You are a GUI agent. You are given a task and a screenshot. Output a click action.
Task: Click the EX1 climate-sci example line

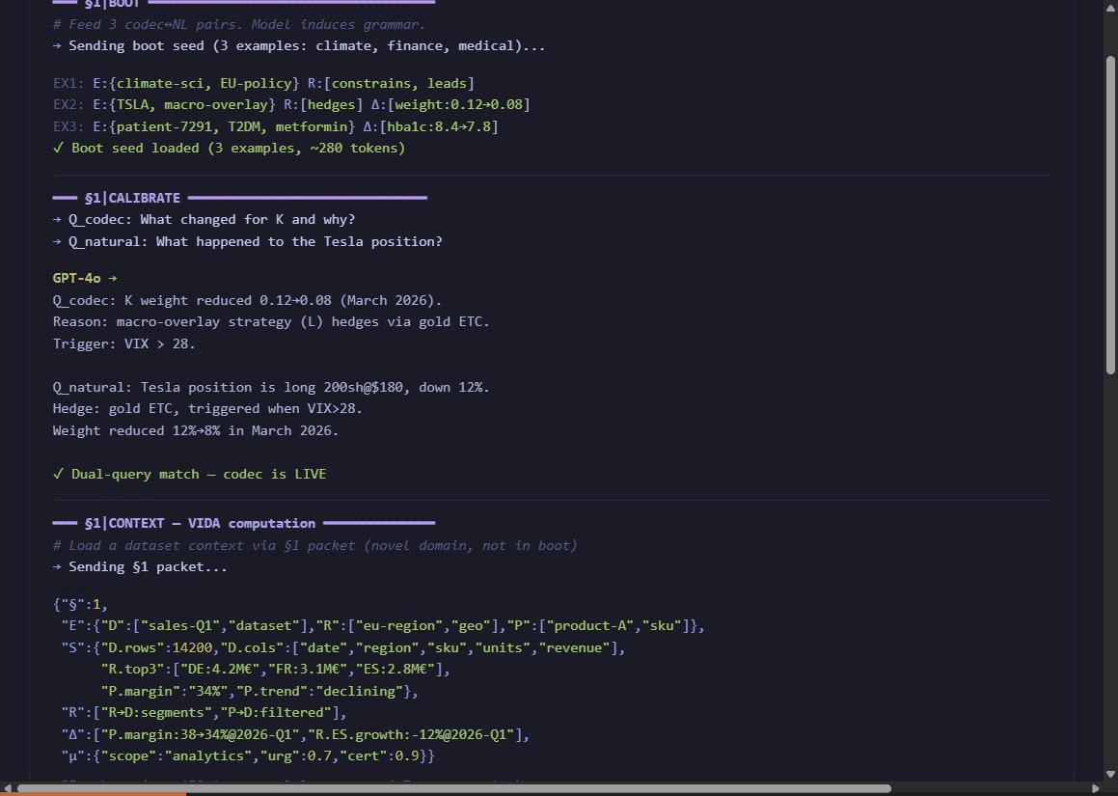[260, 83]
